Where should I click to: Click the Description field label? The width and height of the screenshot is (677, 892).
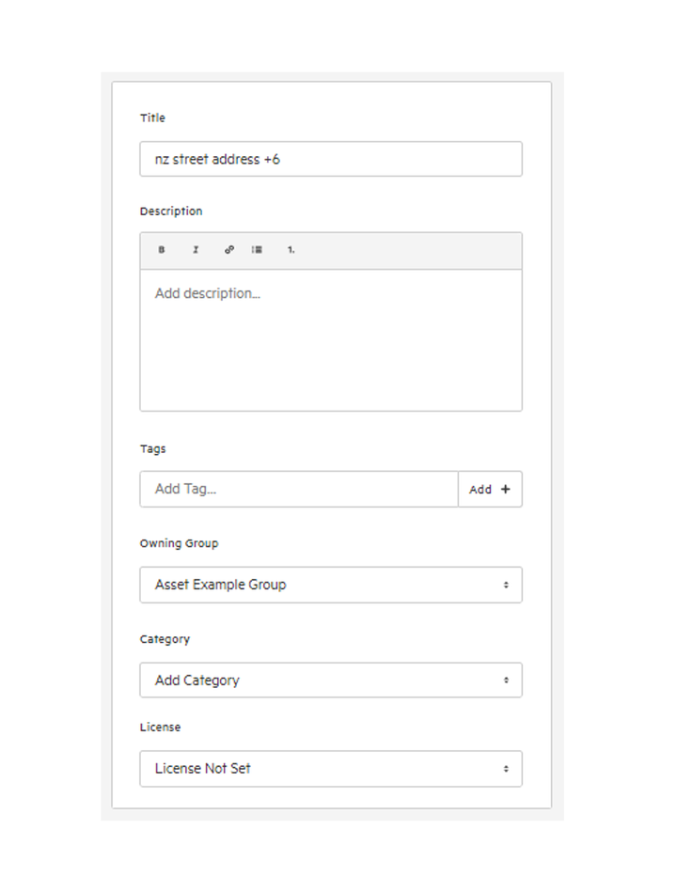(x=171, y=211)
